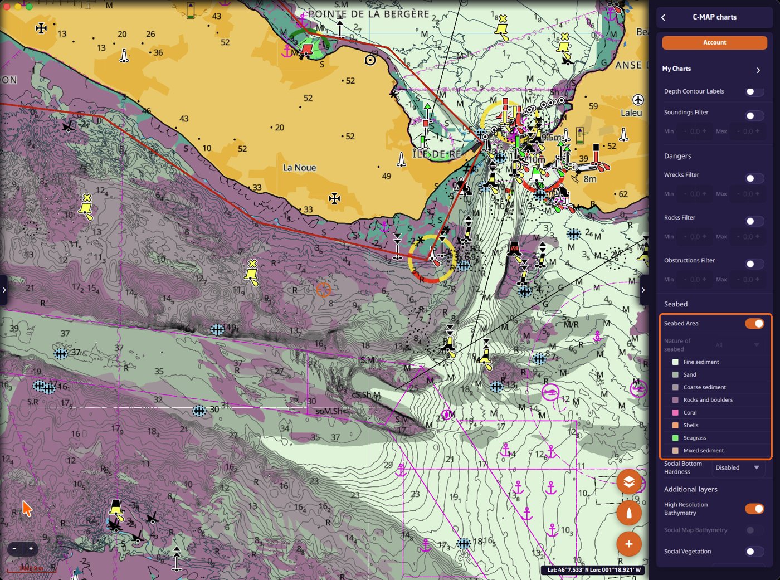
Task: Click the Mixed sediment legend label
Action: [704, 451]
